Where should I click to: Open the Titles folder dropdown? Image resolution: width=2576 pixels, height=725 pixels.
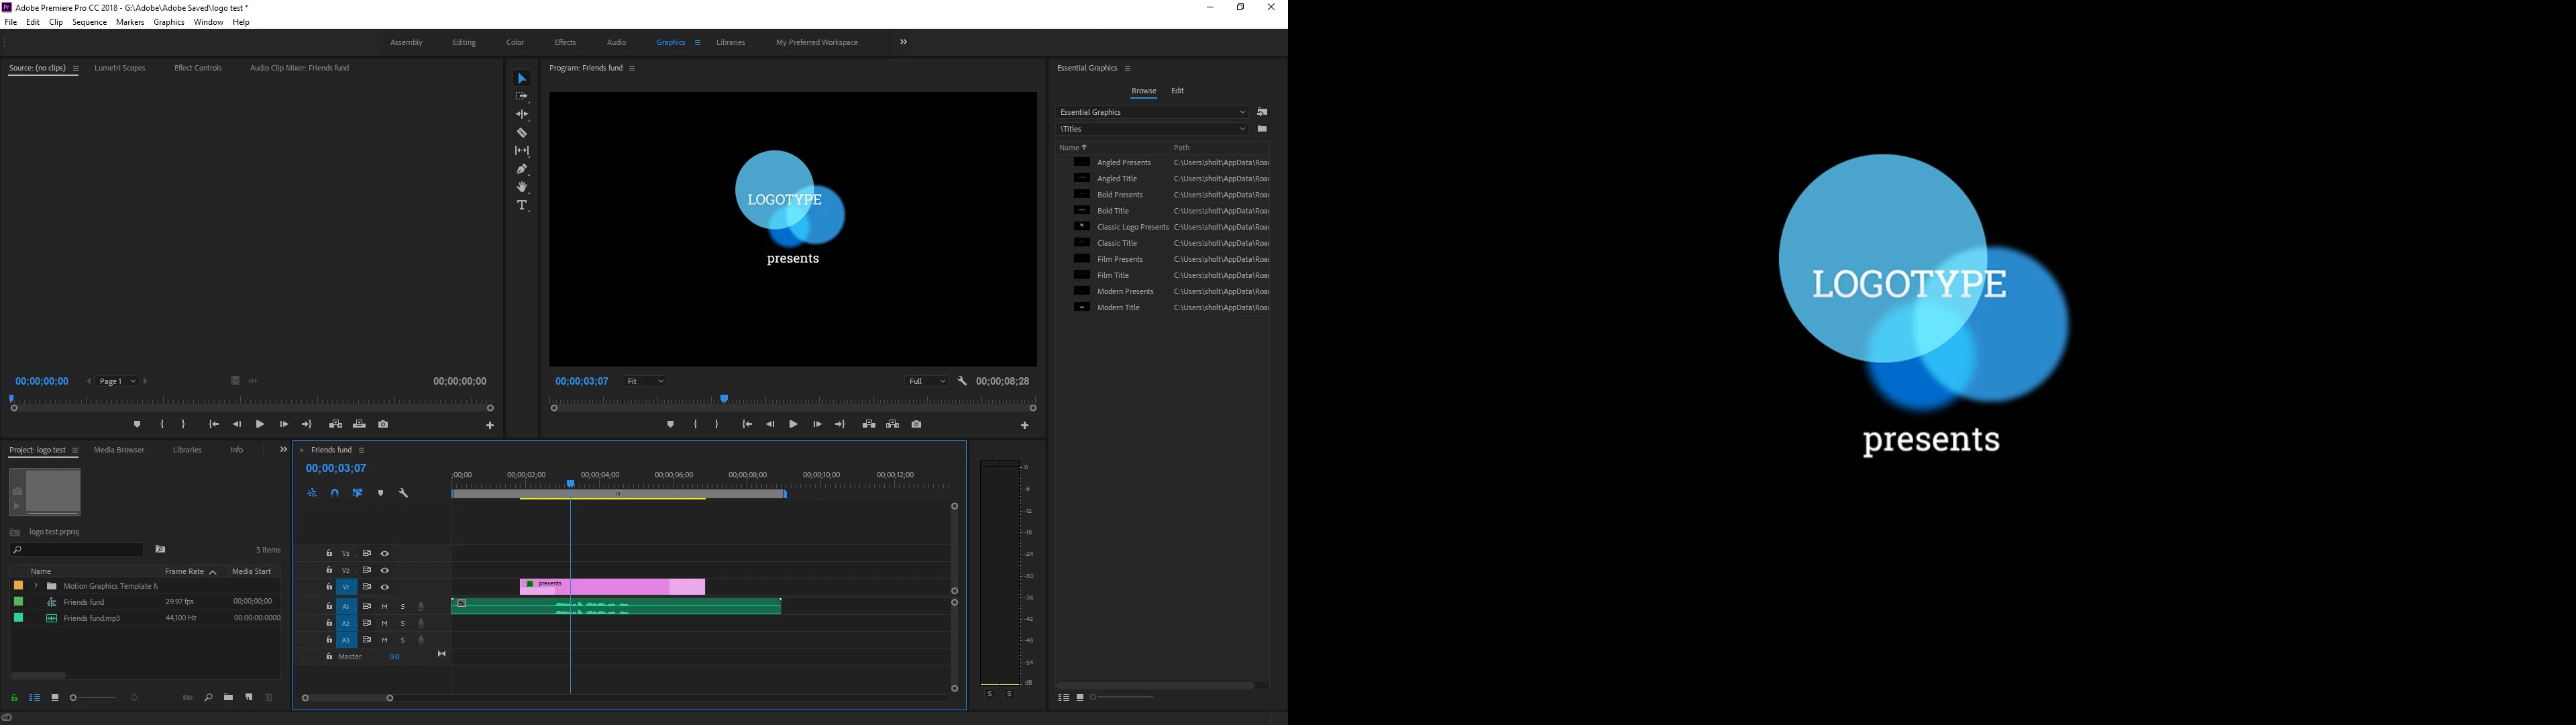click(x=1152, y=129)
